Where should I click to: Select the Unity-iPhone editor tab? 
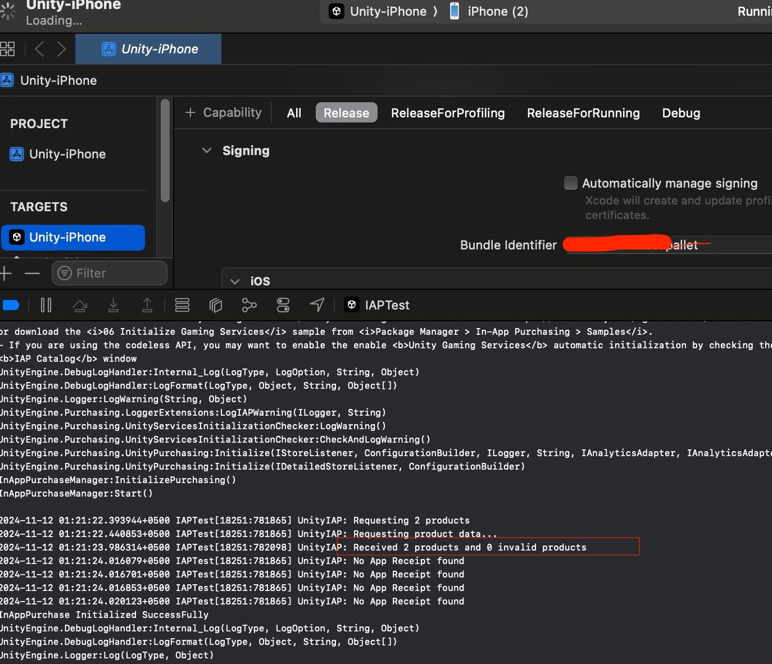tap(148, 49)
